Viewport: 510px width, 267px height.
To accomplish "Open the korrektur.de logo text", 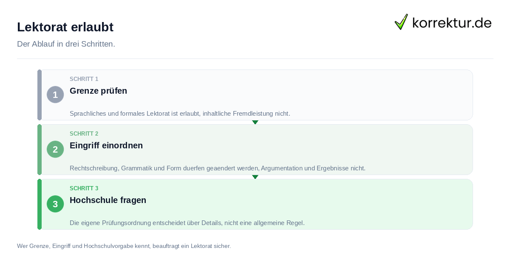I will 452,22.
